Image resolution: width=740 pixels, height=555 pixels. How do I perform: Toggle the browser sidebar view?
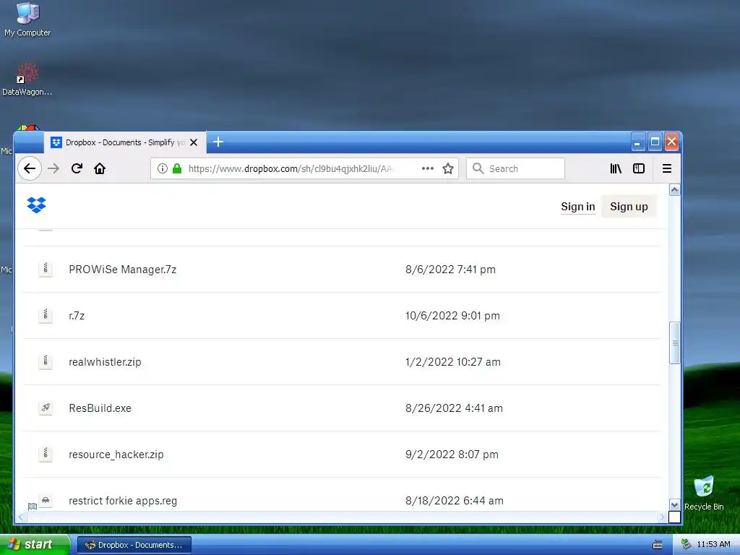tap(639, 168)
